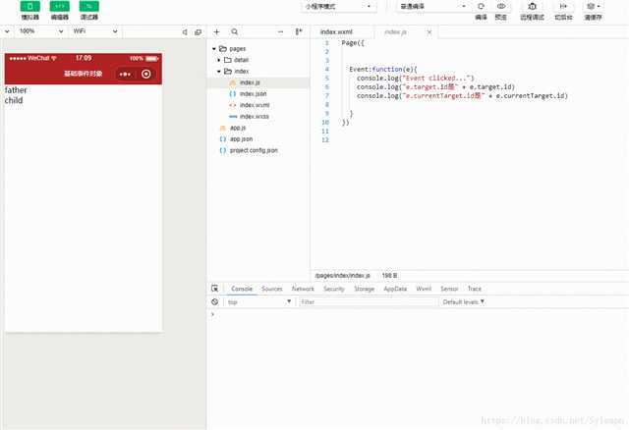Switch to the Storage tab
The width and height of the screenshot is (629, 430).
[x=365, y=289]
